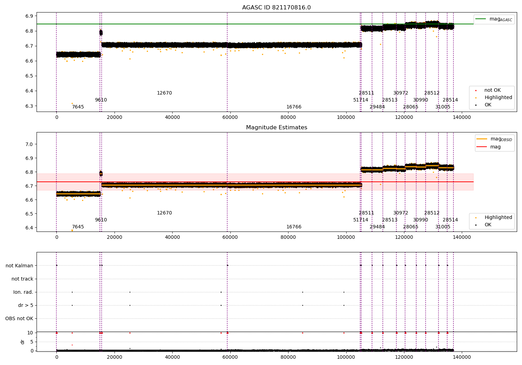The height and width of the screenshot is (365, 522).
Task: Click obsid label 31005 in the Magnitude Estimates plot
Action: (443, 227)
